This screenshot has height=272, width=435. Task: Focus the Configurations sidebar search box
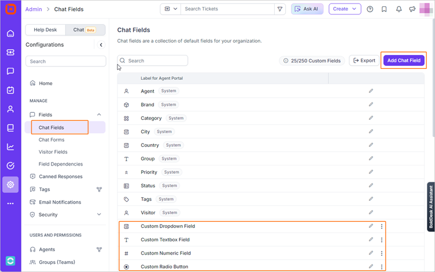pyautogui.click(x=66, y=61)
